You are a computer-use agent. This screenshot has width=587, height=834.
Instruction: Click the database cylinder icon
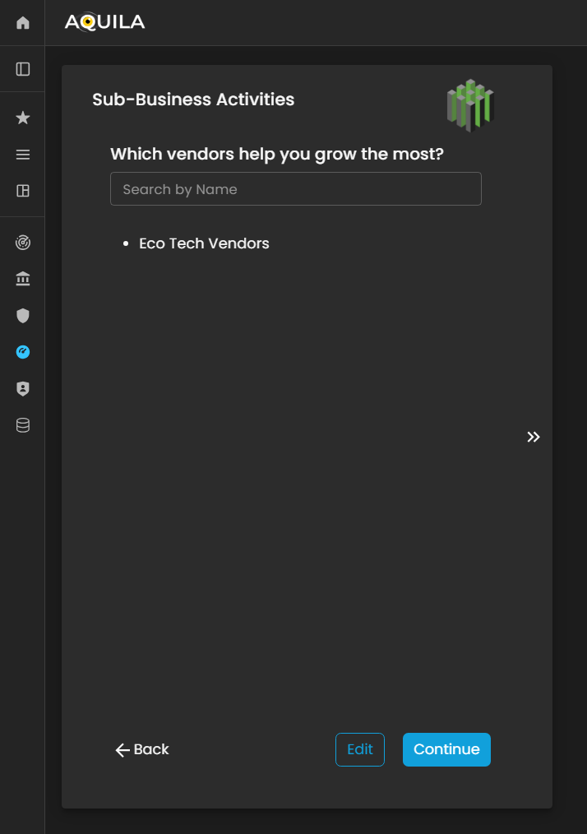coord(23,425)
